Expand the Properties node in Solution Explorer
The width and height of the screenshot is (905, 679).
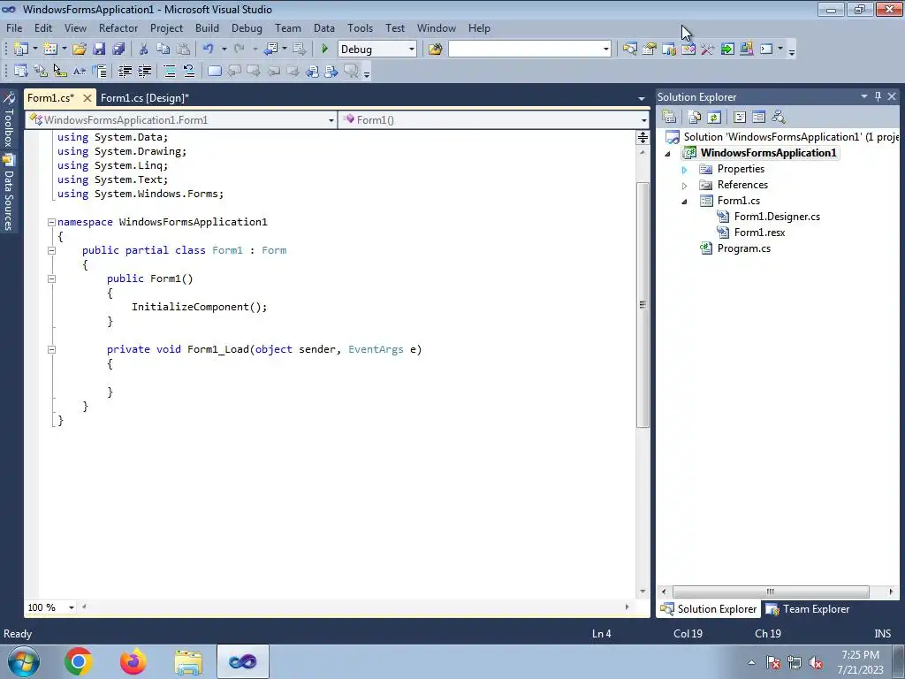[x=685, y=170]
